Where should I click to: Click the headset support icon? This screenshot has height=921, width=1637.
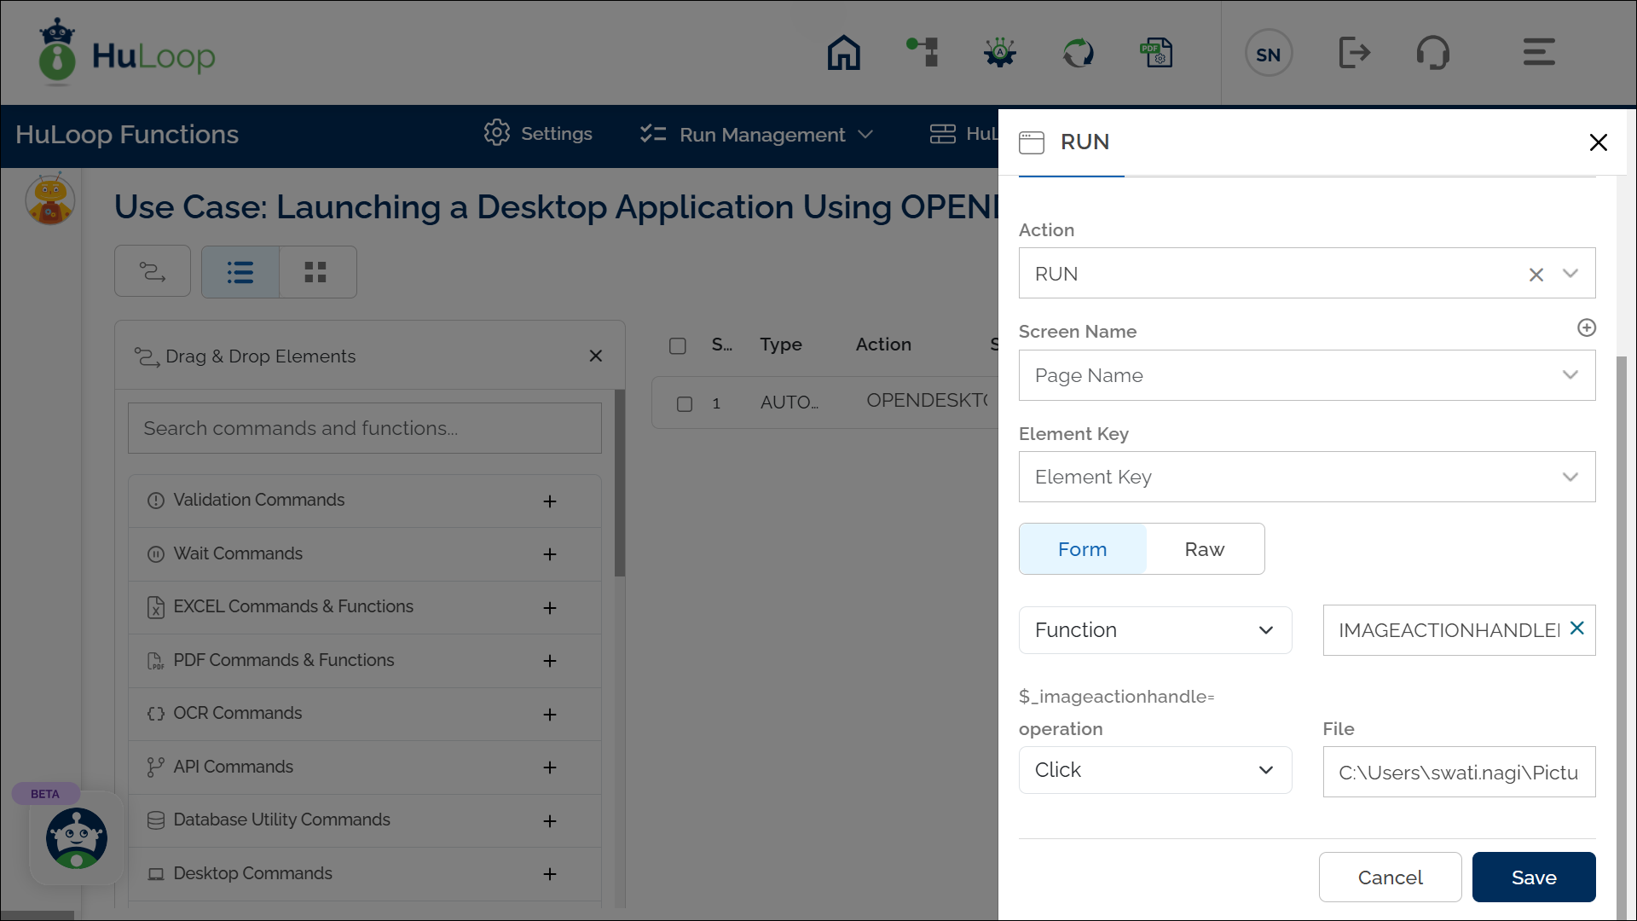[1432, 53]
